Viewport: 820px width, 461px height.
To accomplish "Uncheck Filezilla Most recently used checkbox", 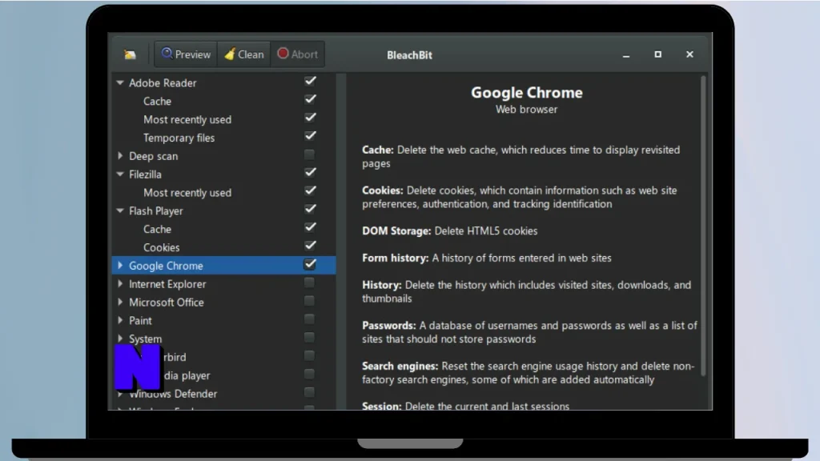I will (x=310, y=190).
